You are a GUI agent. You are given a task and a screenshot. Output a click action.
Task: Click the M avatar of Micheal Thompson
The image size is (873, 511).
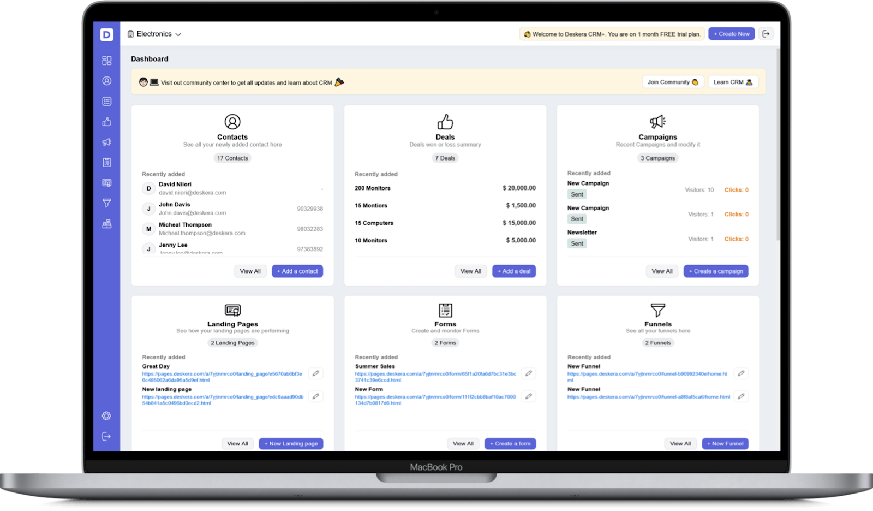(x=148, y=229)
